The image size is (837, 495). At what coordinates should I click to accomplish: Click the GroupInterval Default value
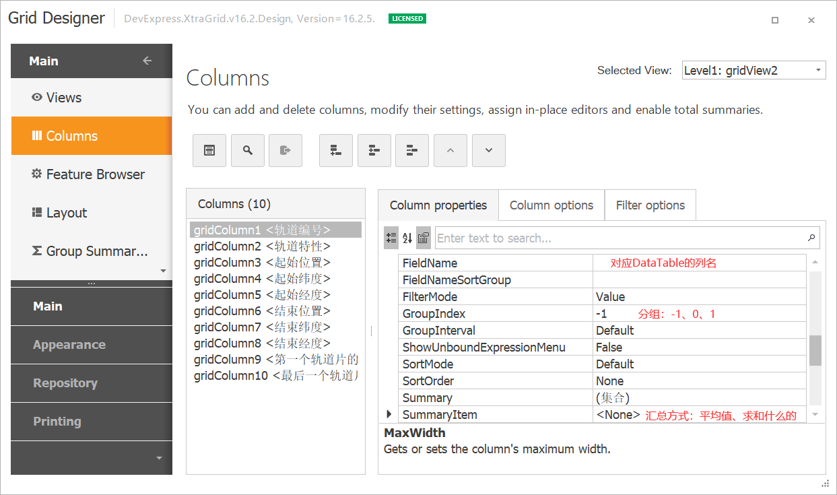[x=615, y=331]
